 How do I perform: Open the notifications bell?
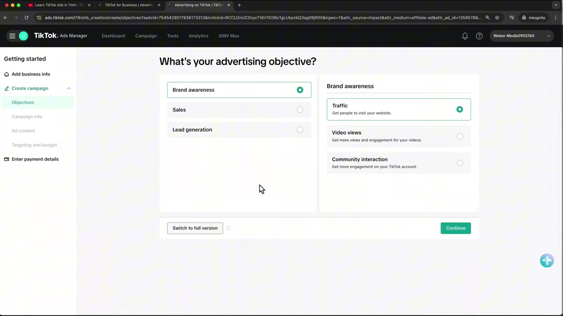point(465,36)
